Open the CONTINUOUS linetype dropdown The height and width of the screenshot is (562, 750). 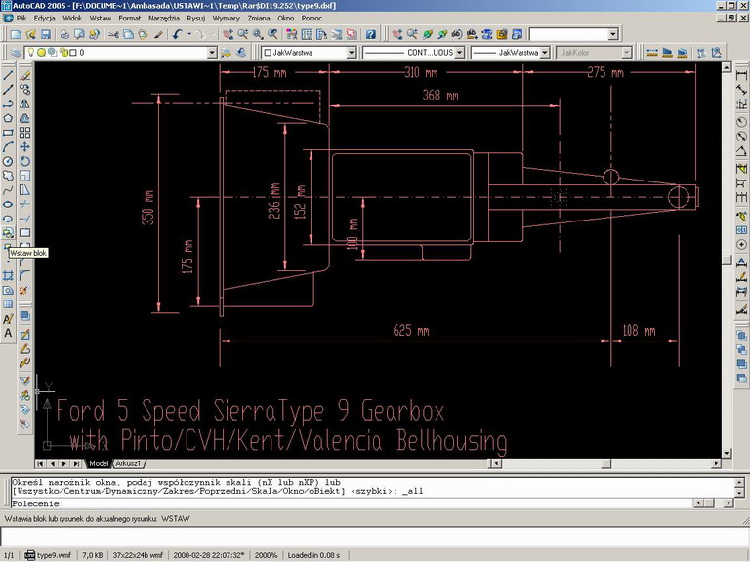460,53
